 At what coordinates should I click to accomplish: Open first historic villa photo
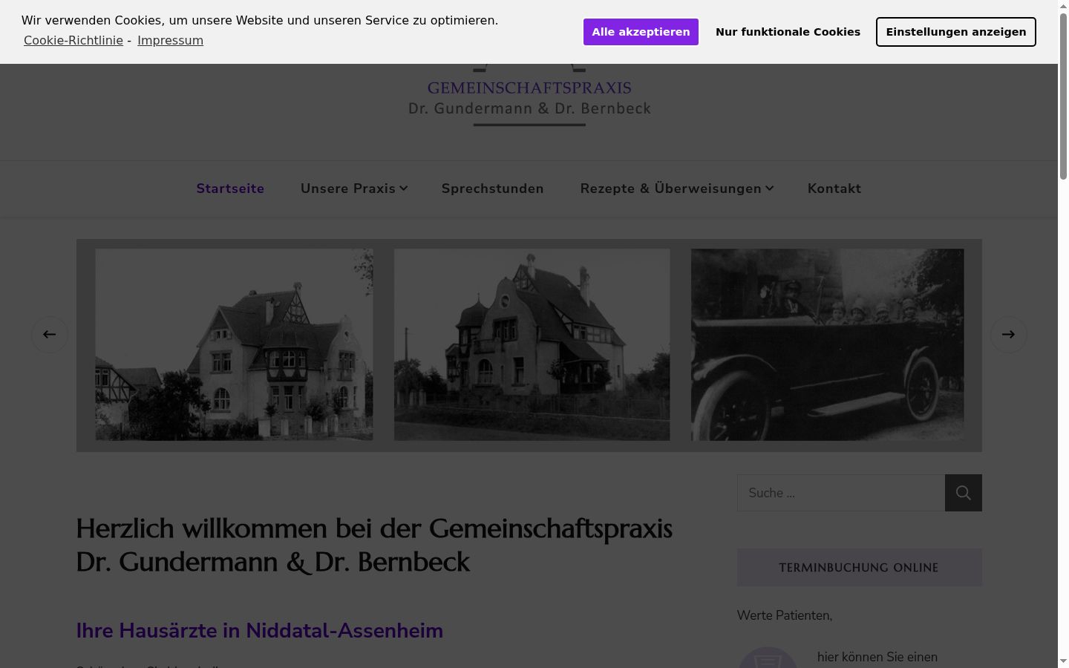click(235, 344)
